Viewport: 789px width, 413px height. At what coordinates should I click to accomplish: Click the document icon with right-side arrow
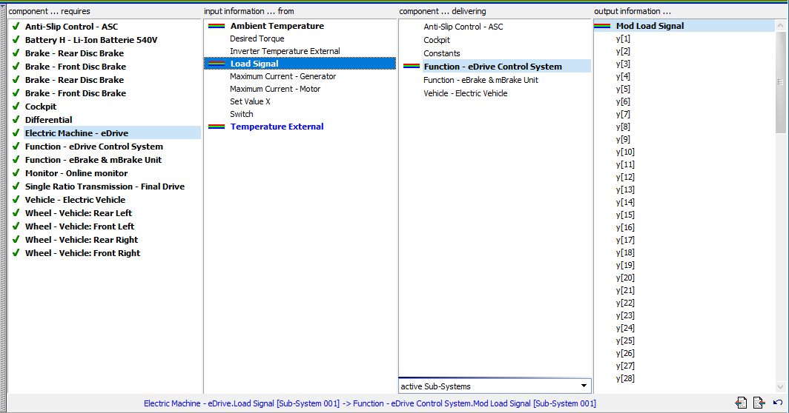pos(759,403)
